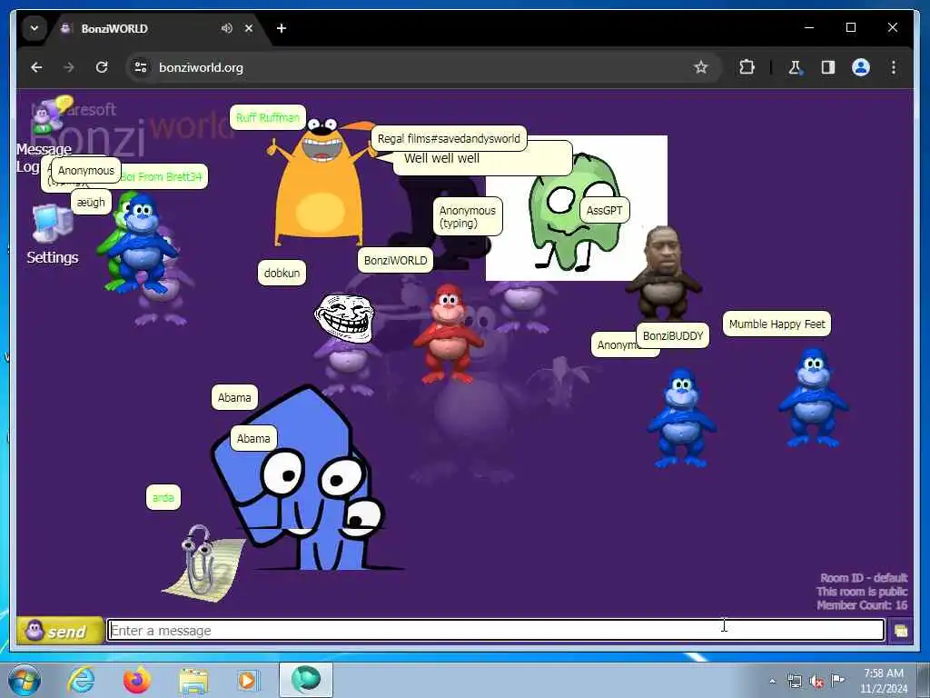Mute the BonziWORLD tab audio
Screen dimensions: 930x698
(x=226, y=28)
